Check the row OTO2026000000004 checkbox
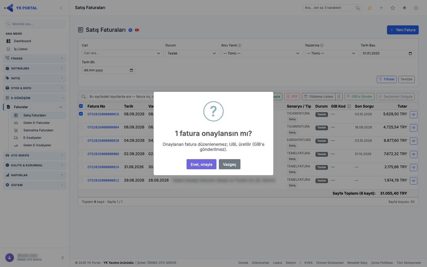This screenshot has height=267, width=427. click(x=81, y=127)
